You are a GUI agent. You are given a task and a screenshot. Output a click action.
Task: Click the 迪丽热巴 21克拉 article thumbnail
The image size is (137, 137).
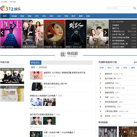[x=36, y=75]
